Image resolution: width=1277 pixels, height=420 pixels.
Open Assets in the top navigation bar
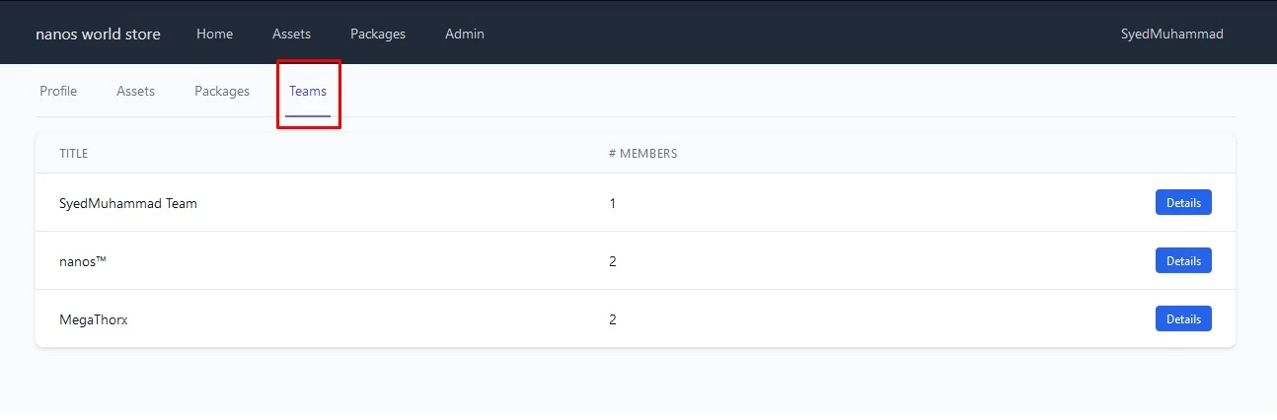(x=291, y=34)
